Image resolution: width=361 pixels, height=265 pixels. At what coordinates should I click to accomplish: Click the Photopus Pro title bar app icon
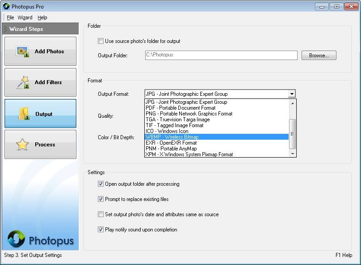pos(6,6)
